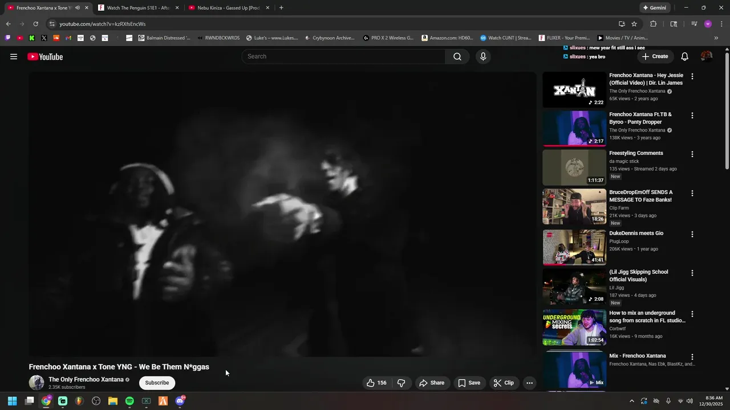The height and width of the screenshot is (410, 730).
Task: Open the Gemini button in Chrome
Action: (x=654, y=8)
